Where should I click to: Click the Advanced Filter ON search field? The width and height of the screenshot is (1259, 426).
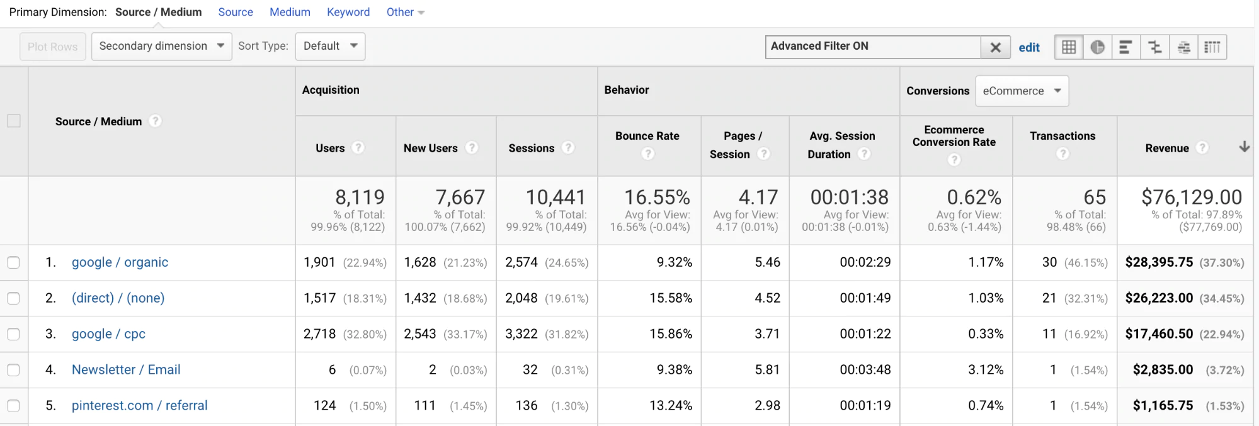point(872,47)
